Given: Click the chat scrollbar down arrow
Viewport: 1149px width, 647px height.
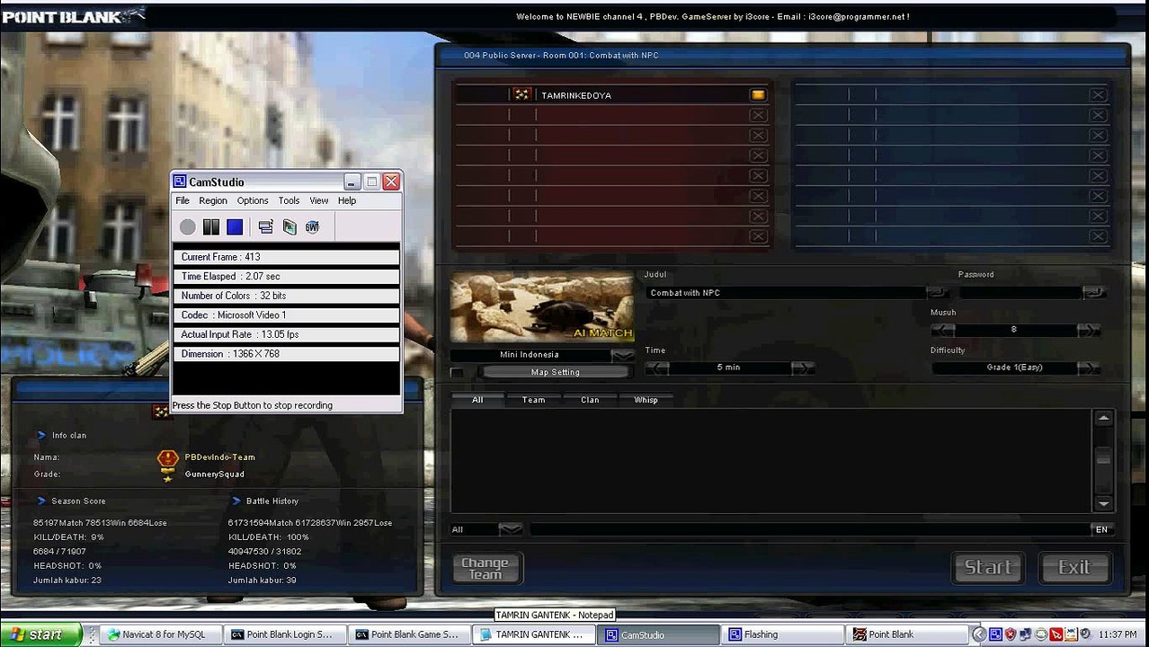Looking at the screenshot, I should 1103,503.
